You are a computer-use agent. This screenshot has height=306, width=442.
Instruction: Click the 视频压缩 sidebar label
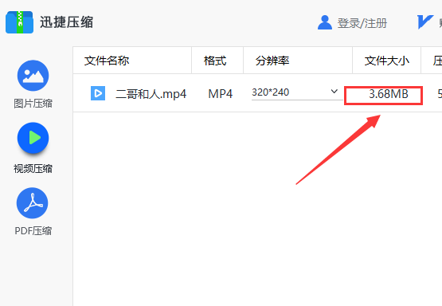click(33, 169)
